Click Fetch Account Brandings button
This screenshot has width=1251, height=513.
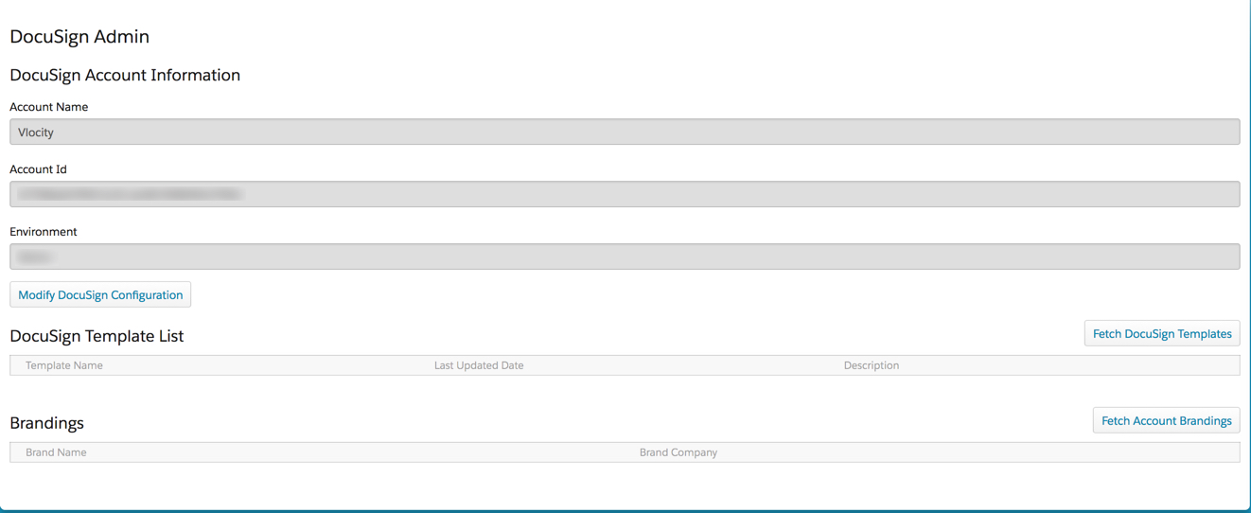tap(1166, 420)
